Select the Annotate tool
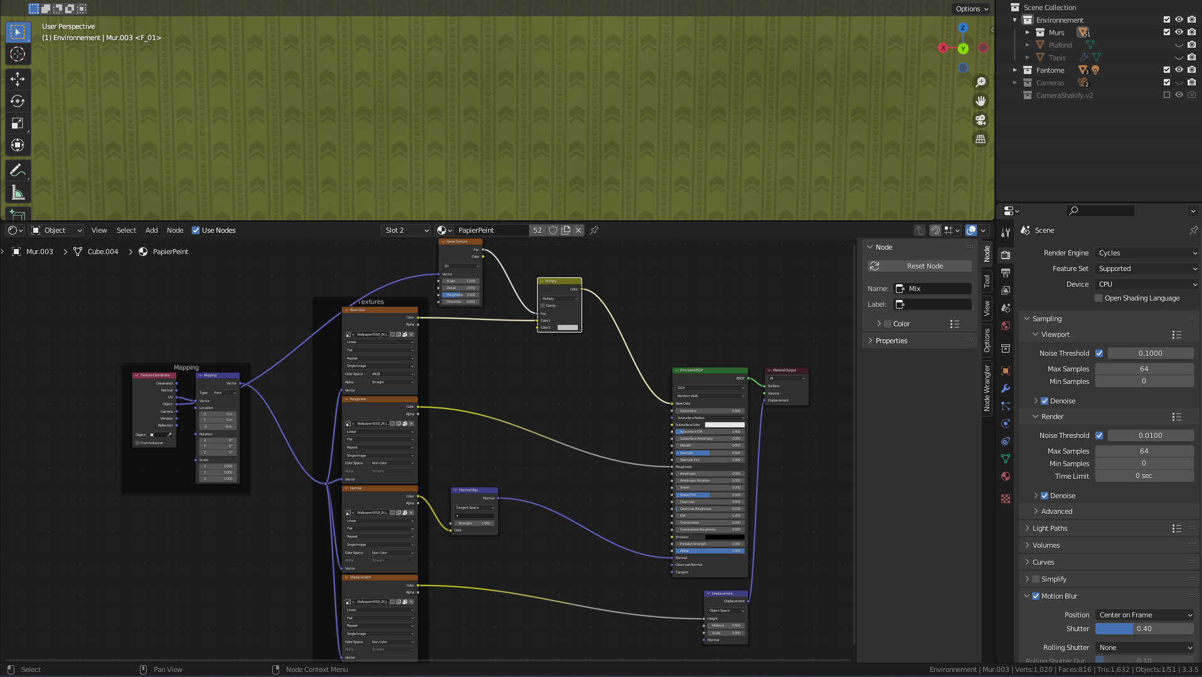 click(x=18, y=170)
